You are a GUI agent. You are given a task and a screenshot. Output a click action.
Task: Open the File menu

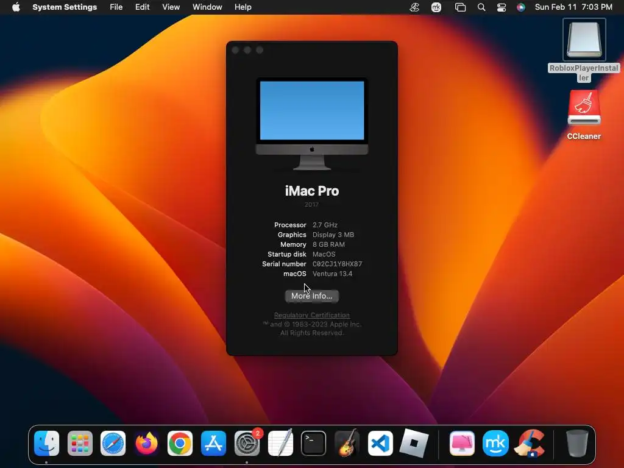(116, 7)
